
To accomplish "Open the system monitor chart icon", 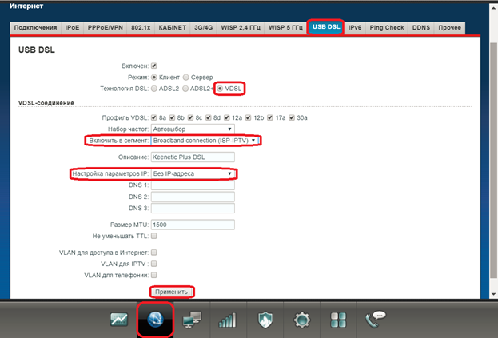I will (118, 320).
